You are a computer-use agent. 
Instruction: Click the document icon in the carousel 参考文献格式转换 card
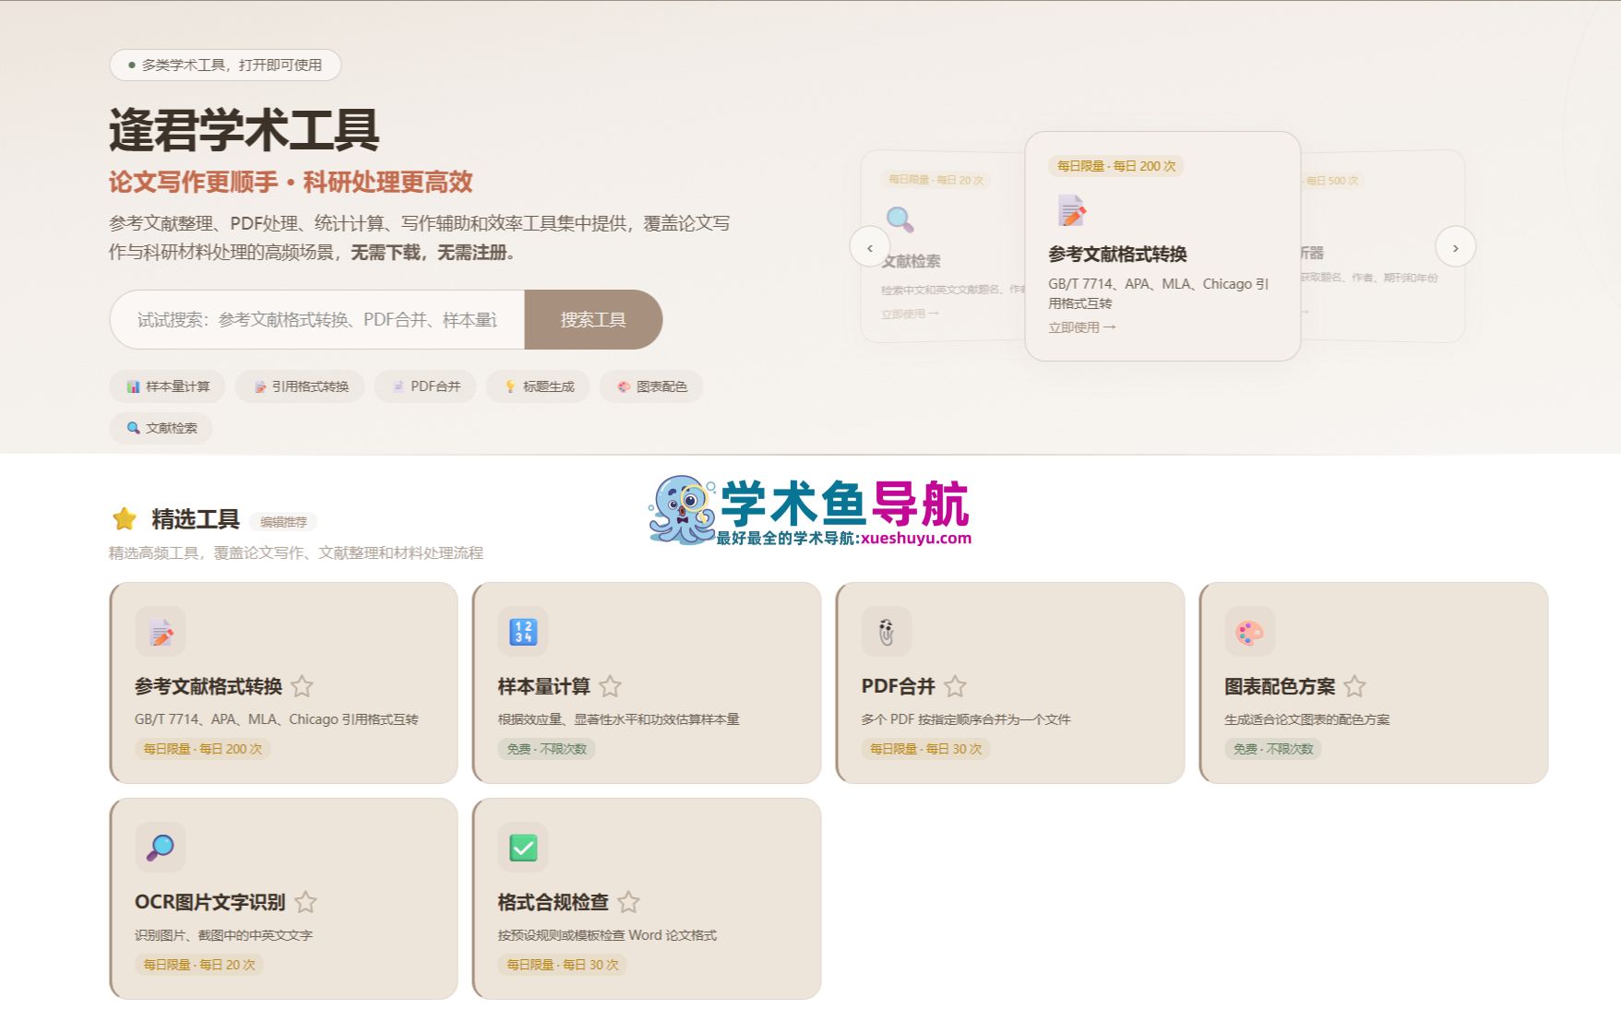pos(1071,211)
